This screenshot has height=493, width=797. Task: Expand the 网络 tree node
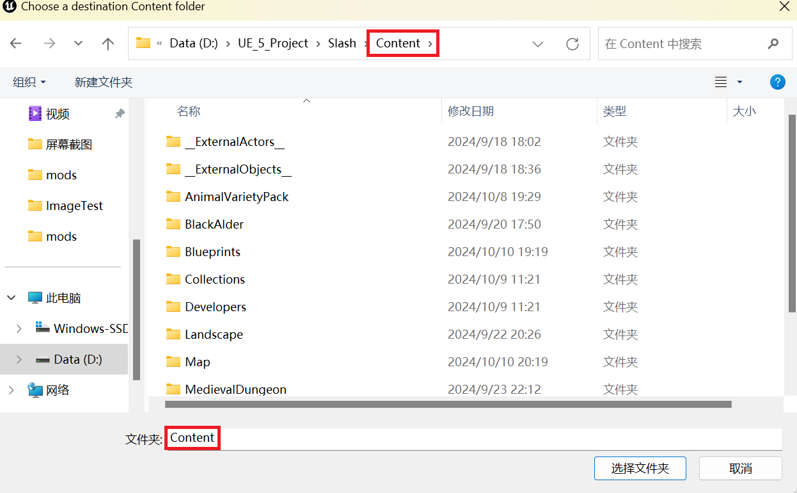(x=12, y=390)
